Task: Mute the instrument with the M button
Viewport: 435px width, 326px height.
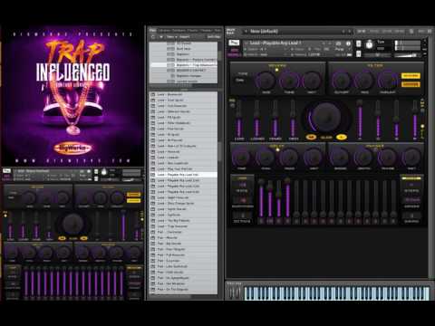Action: pos(358,54)
